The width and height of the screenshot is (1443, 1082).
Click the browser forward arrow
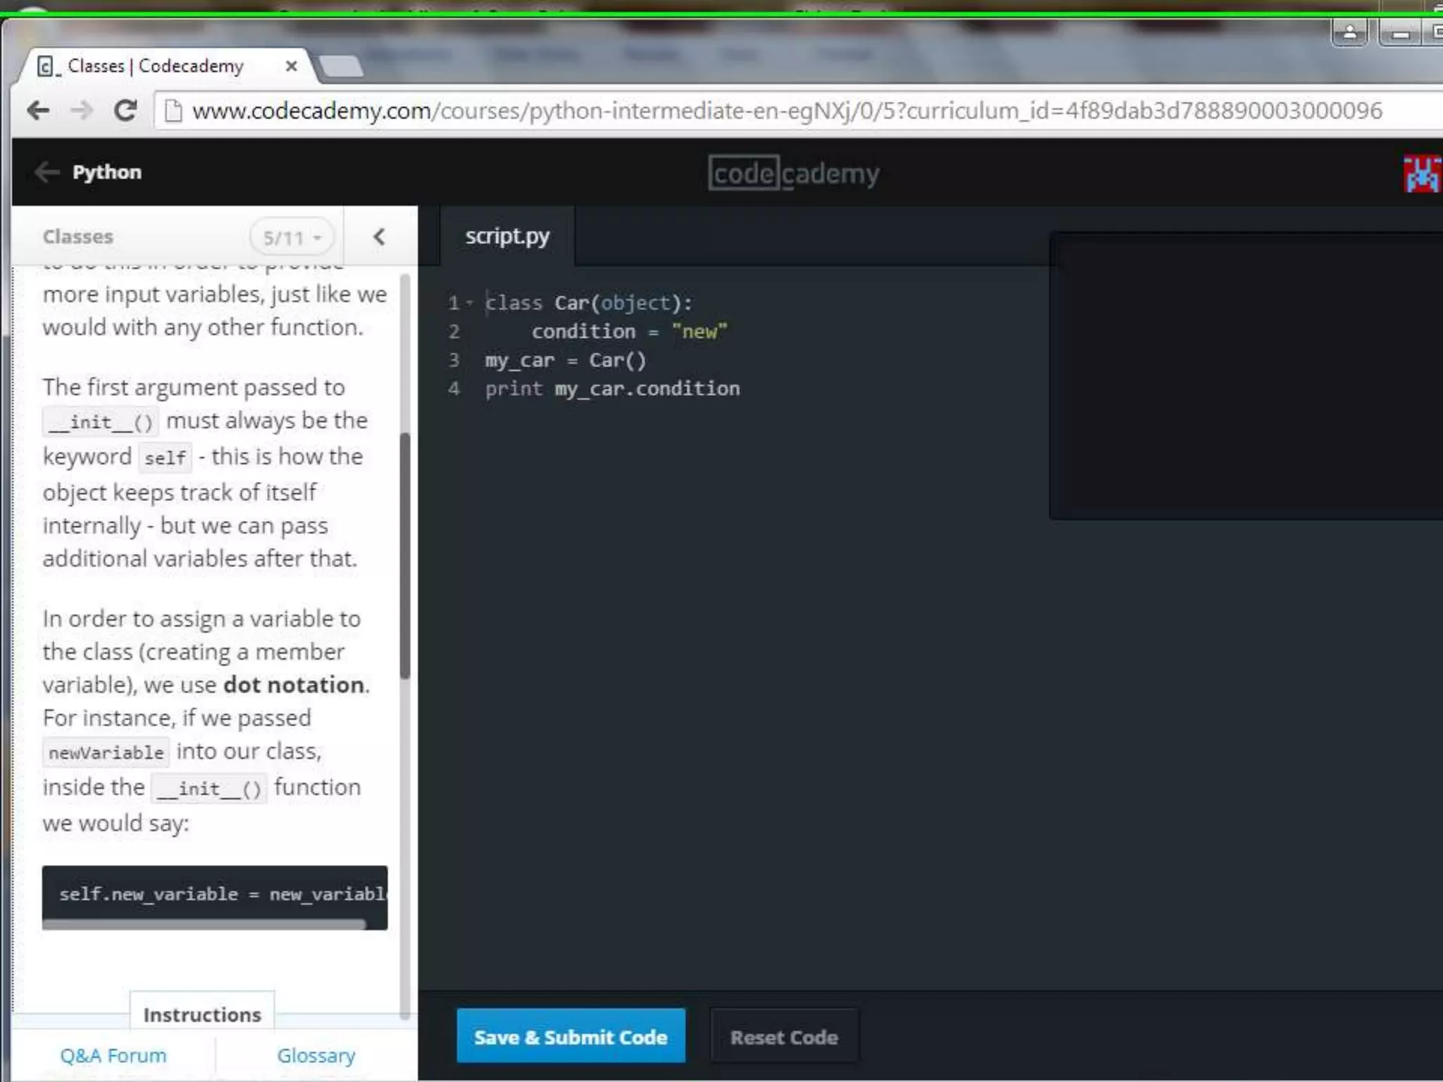pyautogui.click(x=82, y=111)
